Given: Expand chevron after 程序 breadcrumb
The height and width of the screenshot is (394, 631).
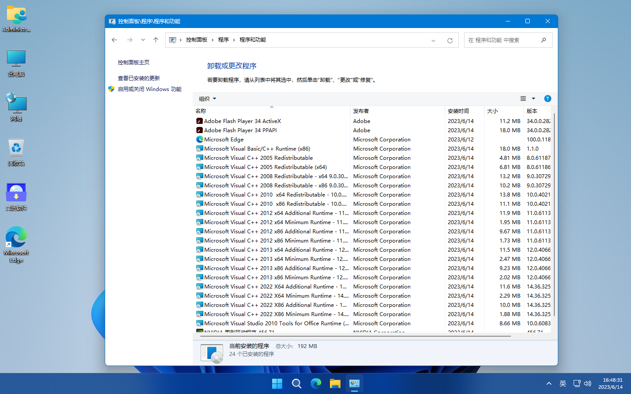Looking at the screenshot, I should pyautogui.click(x=234, y=40).
